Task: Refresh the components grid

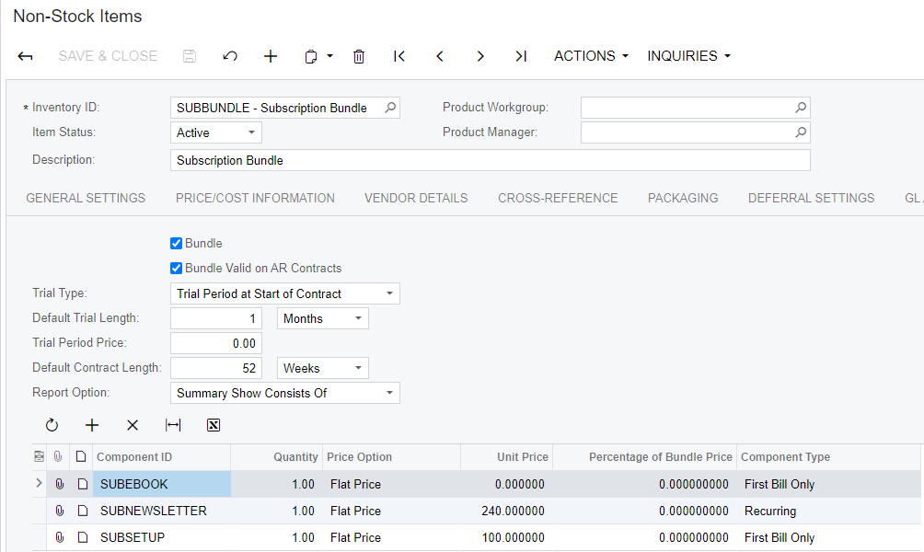Action: point(52,425)
